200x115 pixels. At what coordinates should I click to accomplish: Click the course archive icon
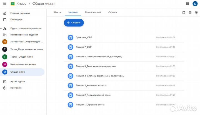[x=5, y=81]
